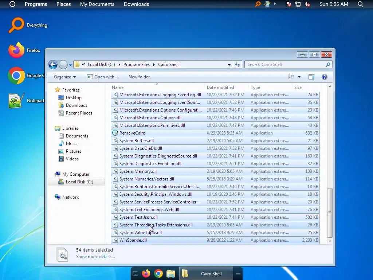Expand breadcrumb arrow after Local Disk (C:)
Viewport: 373px width, 280px height.
click(119, 65)
